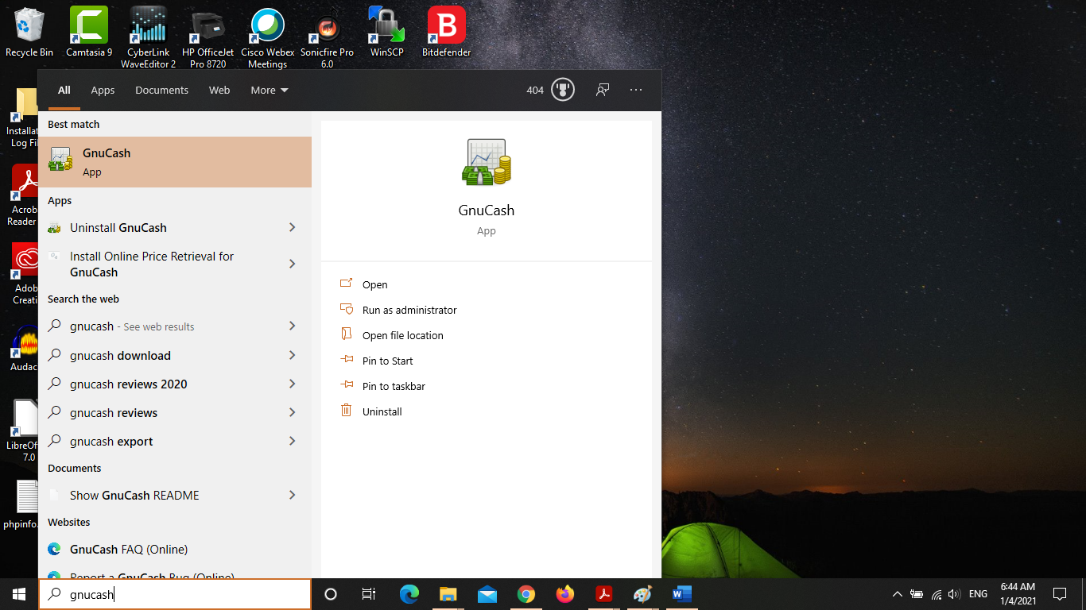The image size is (1086, 610).
Task: Click the three-dot options icon in search
Action: pos(636,90)
